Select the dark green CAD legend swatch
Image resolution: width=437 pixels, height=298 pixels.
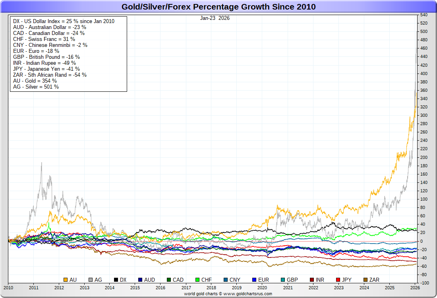(x=169, y=280)
